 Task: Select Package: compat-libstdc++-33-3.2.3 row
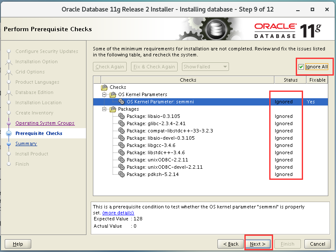[x=211, y=131]
